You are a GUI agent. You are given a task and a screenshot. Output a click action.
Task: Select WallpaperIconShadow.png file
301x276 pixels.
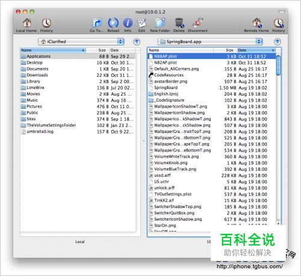(x=212, y=112)
